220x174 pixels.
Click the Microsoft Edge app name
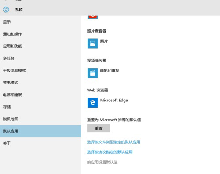114,101
